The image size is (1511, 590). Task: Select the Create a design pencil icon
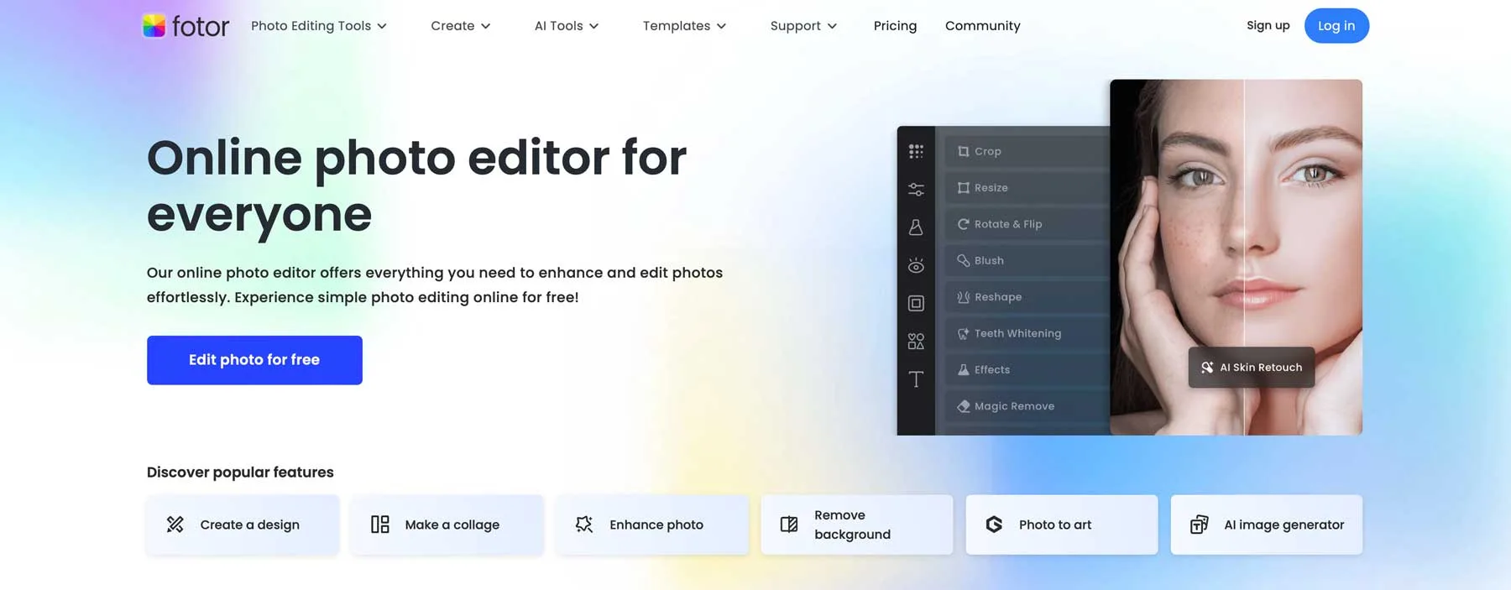point(175,525)
